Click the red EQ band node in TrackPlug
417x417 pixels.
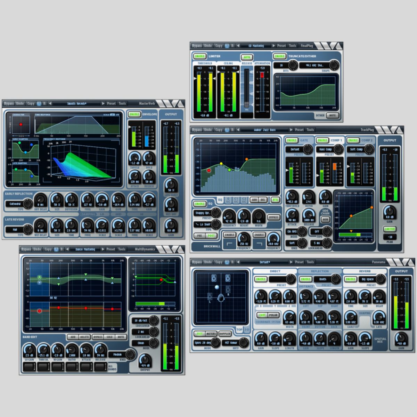click(209, 170)
